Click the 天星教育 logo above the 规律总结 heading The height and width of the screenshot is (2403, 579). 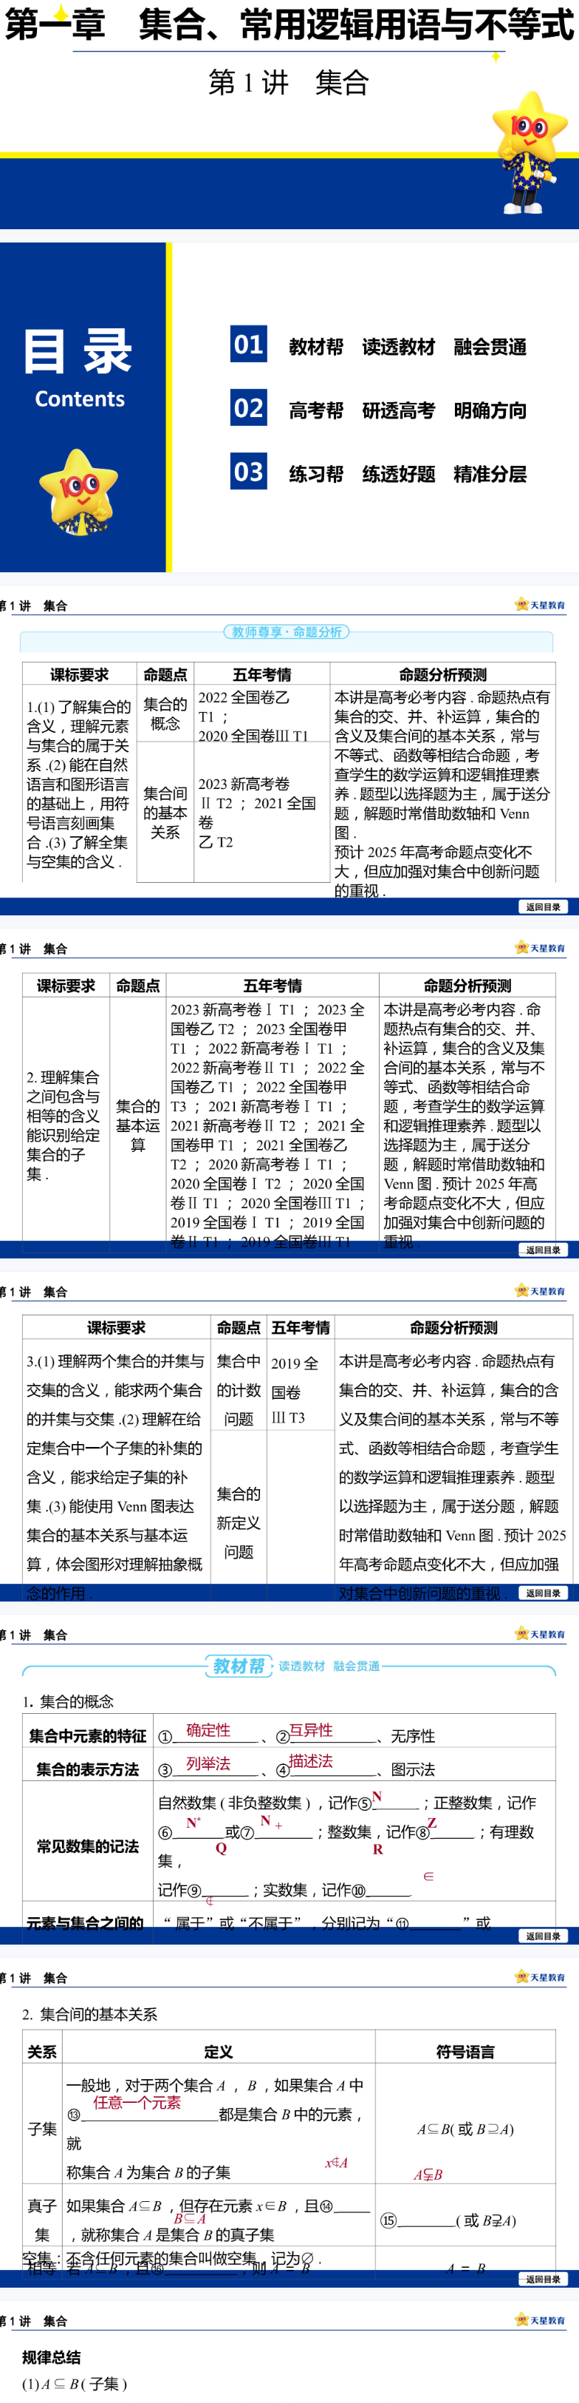(541, 2320)
